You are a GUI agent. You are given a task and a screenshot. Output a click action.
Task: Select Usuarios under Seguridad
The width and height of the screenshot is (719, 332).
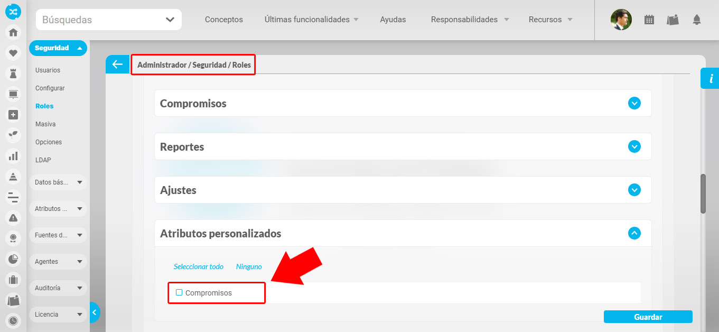click(47, 70)
